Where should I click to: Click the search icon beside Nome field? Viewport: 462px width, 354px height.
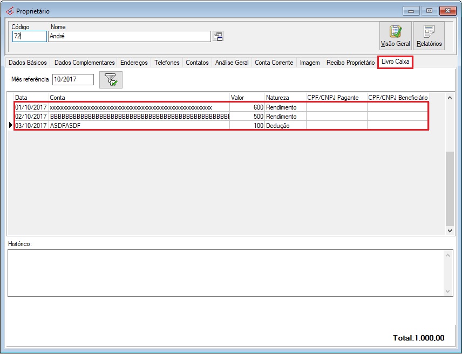(218, 36)
